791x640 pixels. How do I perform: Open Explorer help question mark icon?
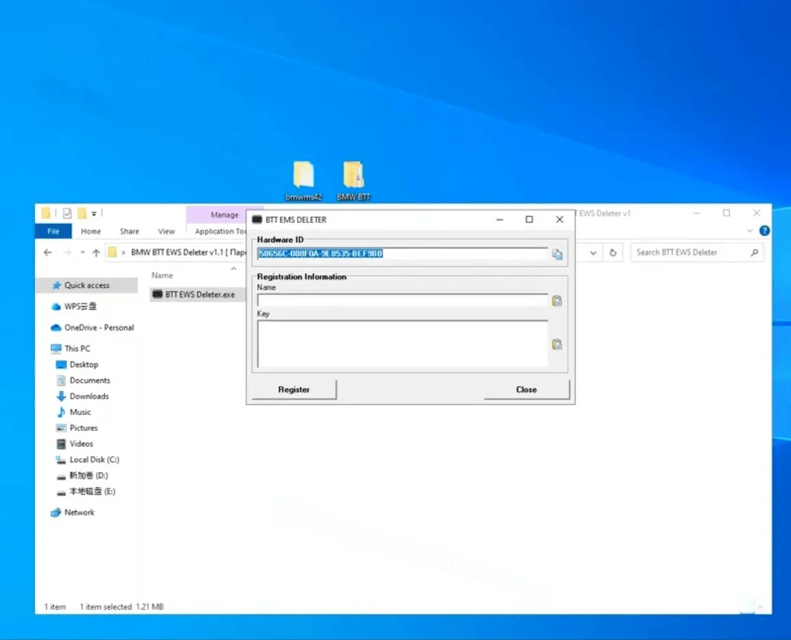click(764, 230)
